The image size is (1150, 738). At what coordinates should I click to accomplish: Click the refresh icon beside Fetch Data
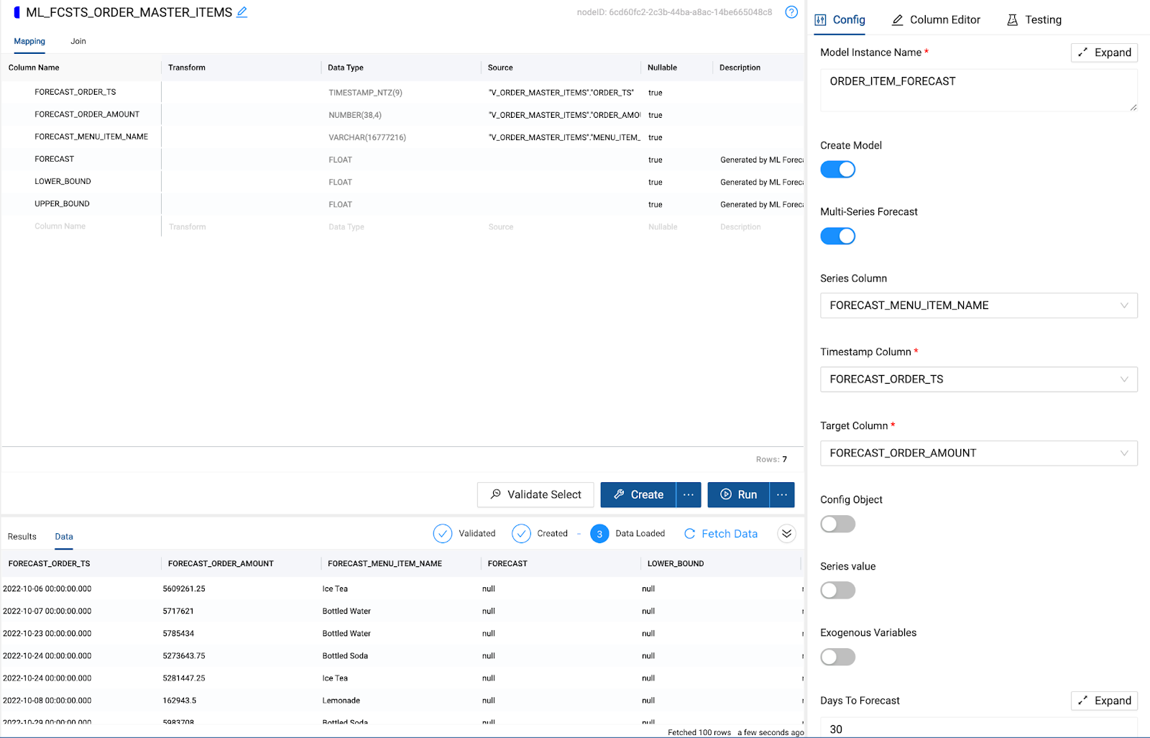(x=689, y=533)
